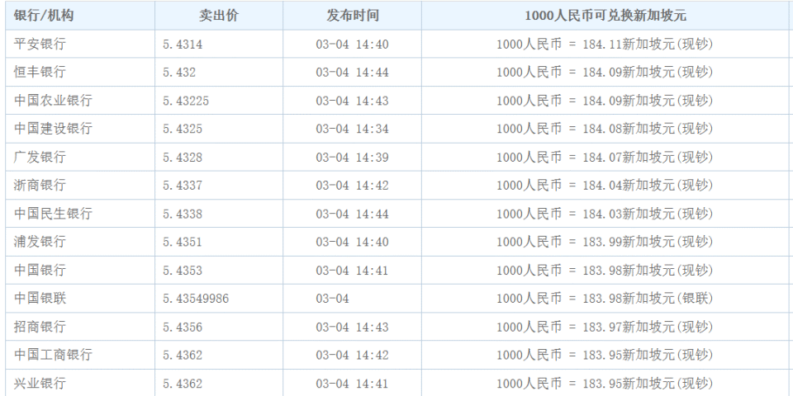Click 中国工商银行's 5.4362 price
Screen dimensions: 793x396
point(183,356)
